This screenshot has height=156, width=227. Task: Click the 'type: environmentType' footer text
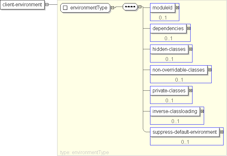pos(84,152)
